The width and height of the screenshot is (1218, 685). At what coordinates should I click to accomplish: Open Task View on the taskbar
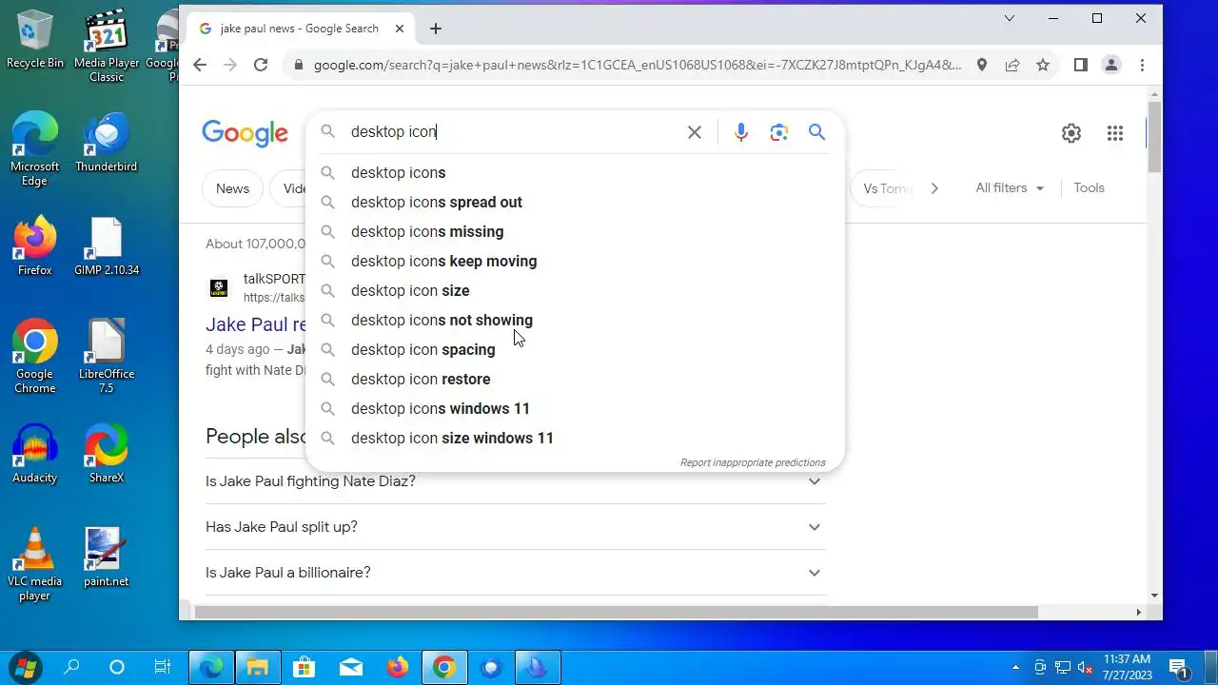pos(163,667)
